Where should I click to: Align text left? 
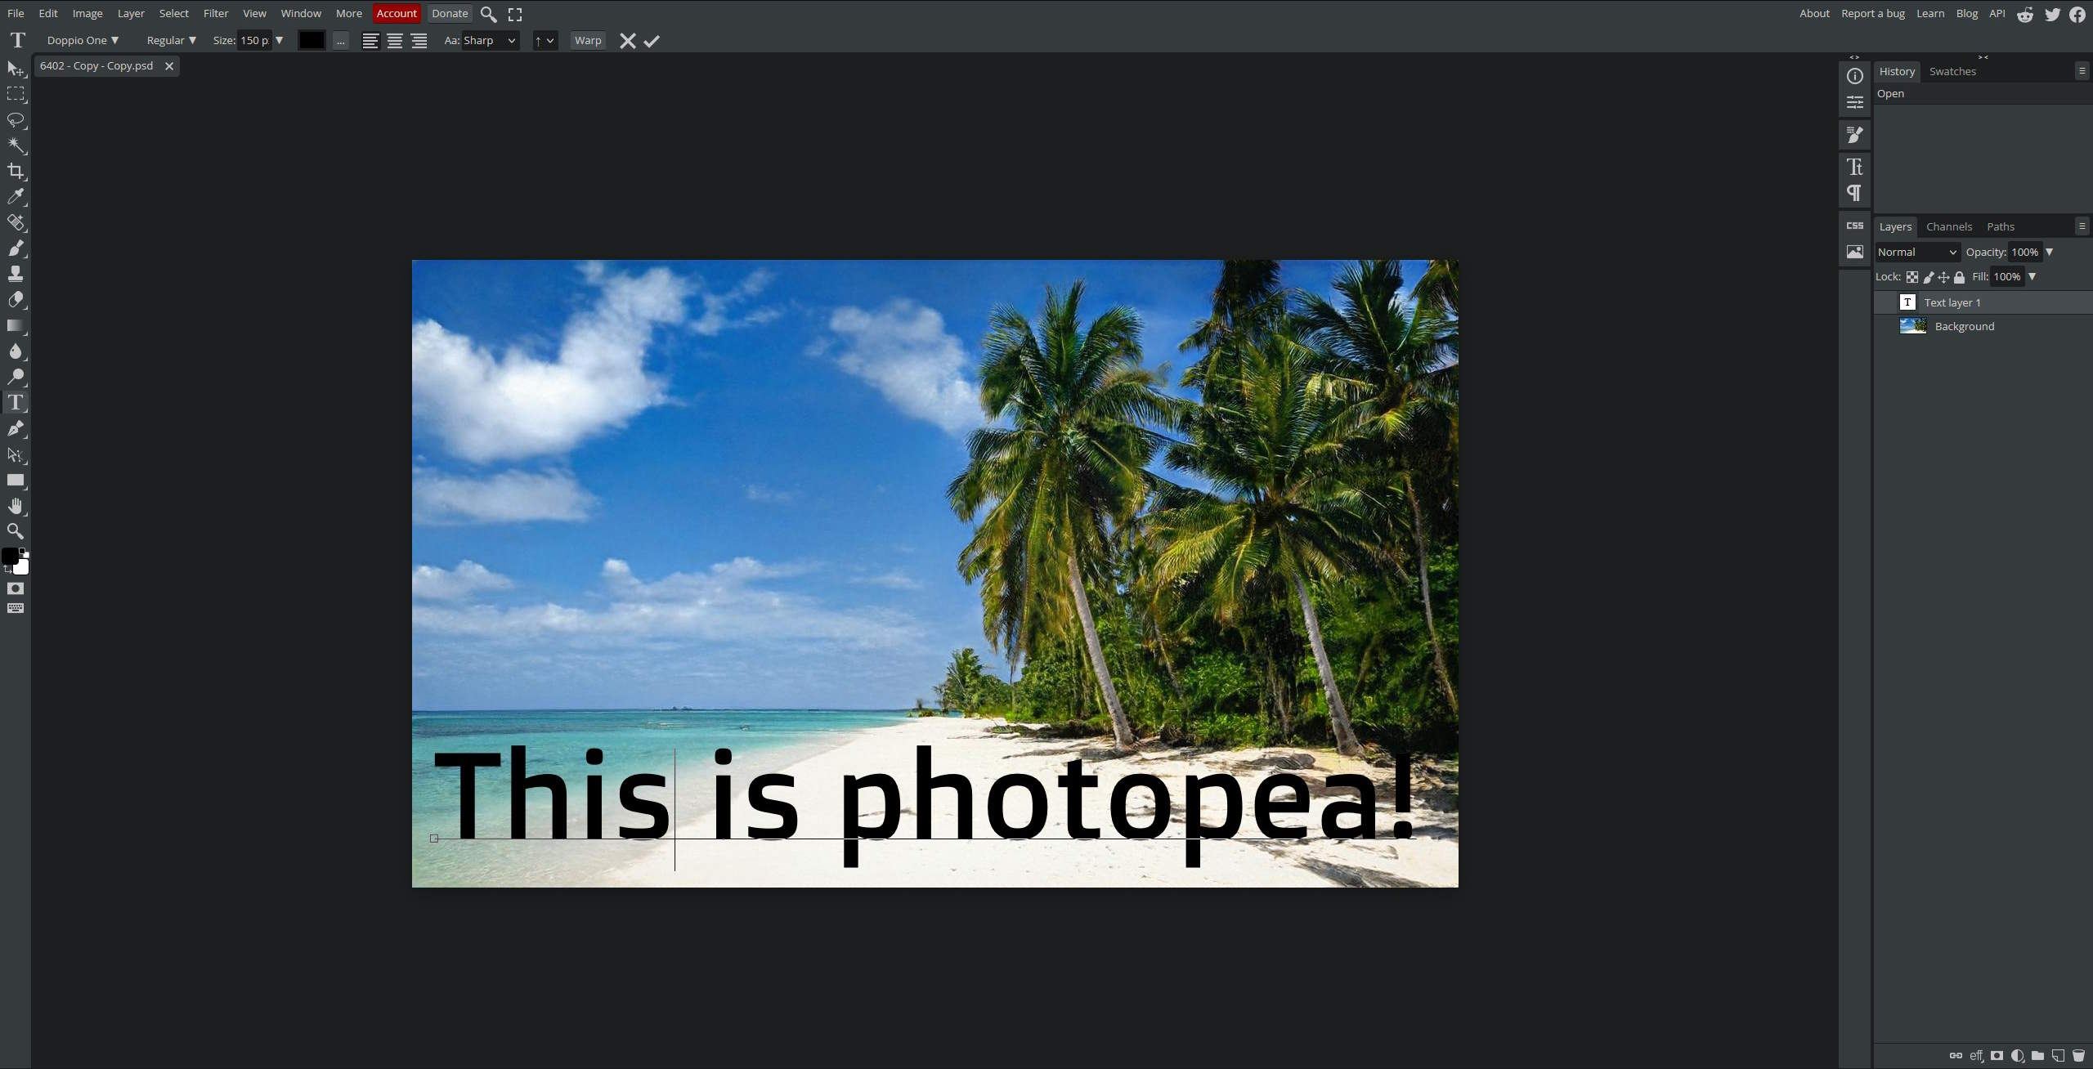[370, 41]
